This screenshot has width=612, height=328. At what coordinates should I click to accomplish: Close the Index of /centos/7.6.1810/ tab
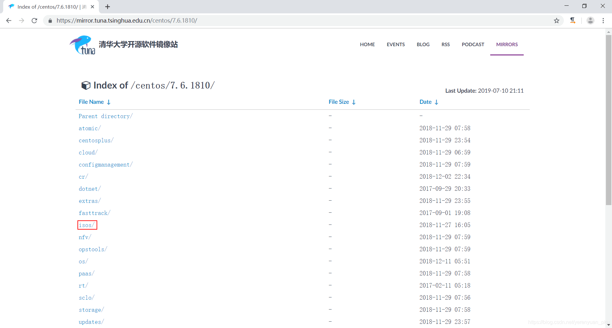[x=92, y=7]
